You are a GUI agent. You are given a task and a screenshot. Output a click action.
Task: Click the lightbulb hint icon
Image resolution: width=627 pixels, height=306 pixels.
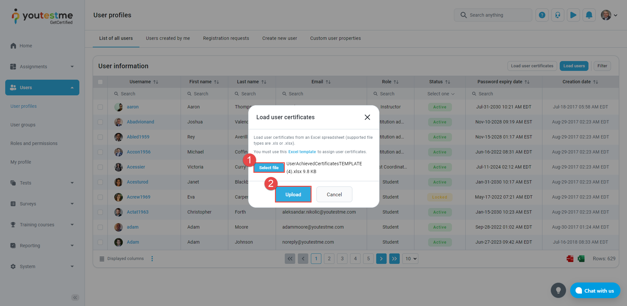[x=558, y=290]
